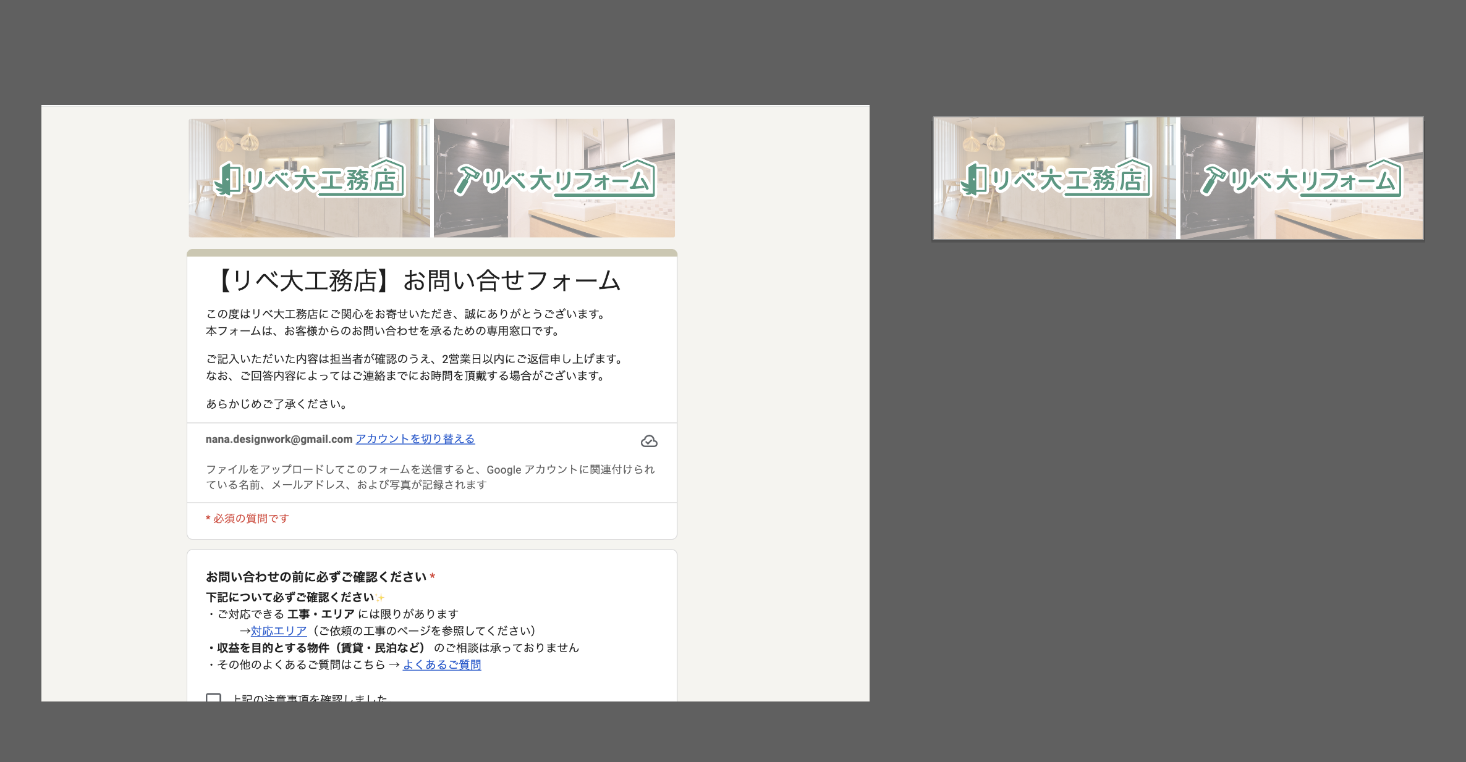This screenshot has width=1466, height=762.
Task: Click the cloud draft-saved icon
Action: pos(649,441)
